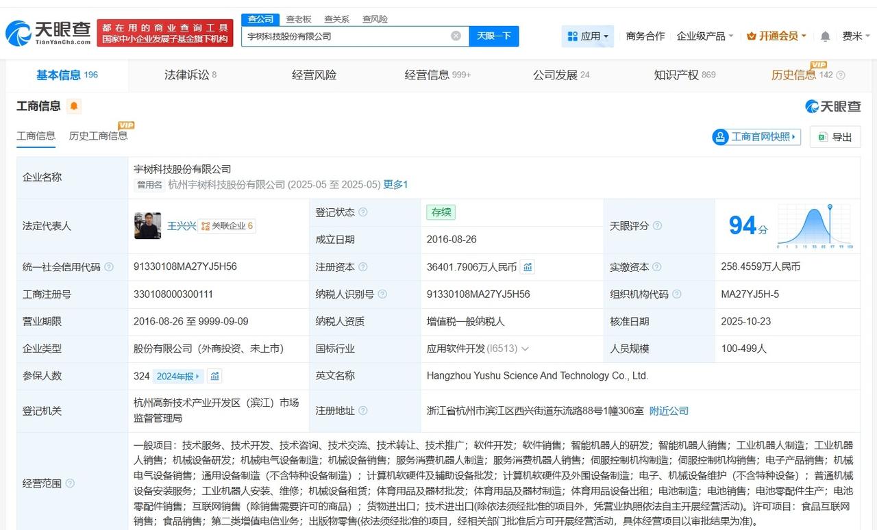Open the 关联企业 6 badge
Screen dimensions: 877x530
click(x=227, y=226)
